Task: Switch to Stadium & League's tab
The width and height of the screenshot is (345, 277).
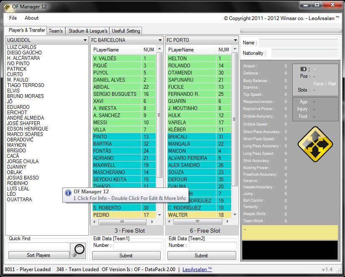Action: [x=88, y=31]
